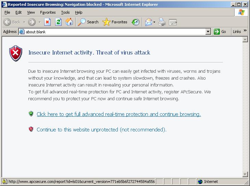Click the green Go arrow button

tap(216, 32)
